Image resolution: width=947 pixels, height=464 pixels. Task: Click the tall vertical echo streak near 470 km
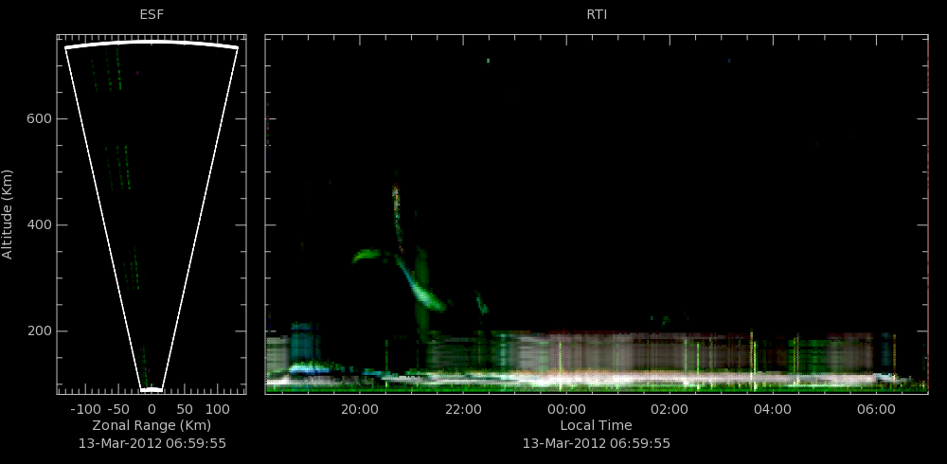[397, 218]
